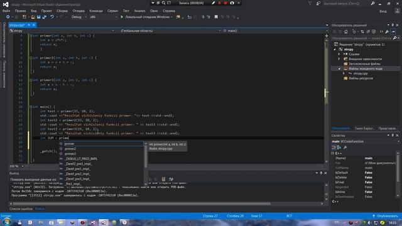Open the Файл menu
The height and width of the screenshot is (226, 402).
click(6, 11)
